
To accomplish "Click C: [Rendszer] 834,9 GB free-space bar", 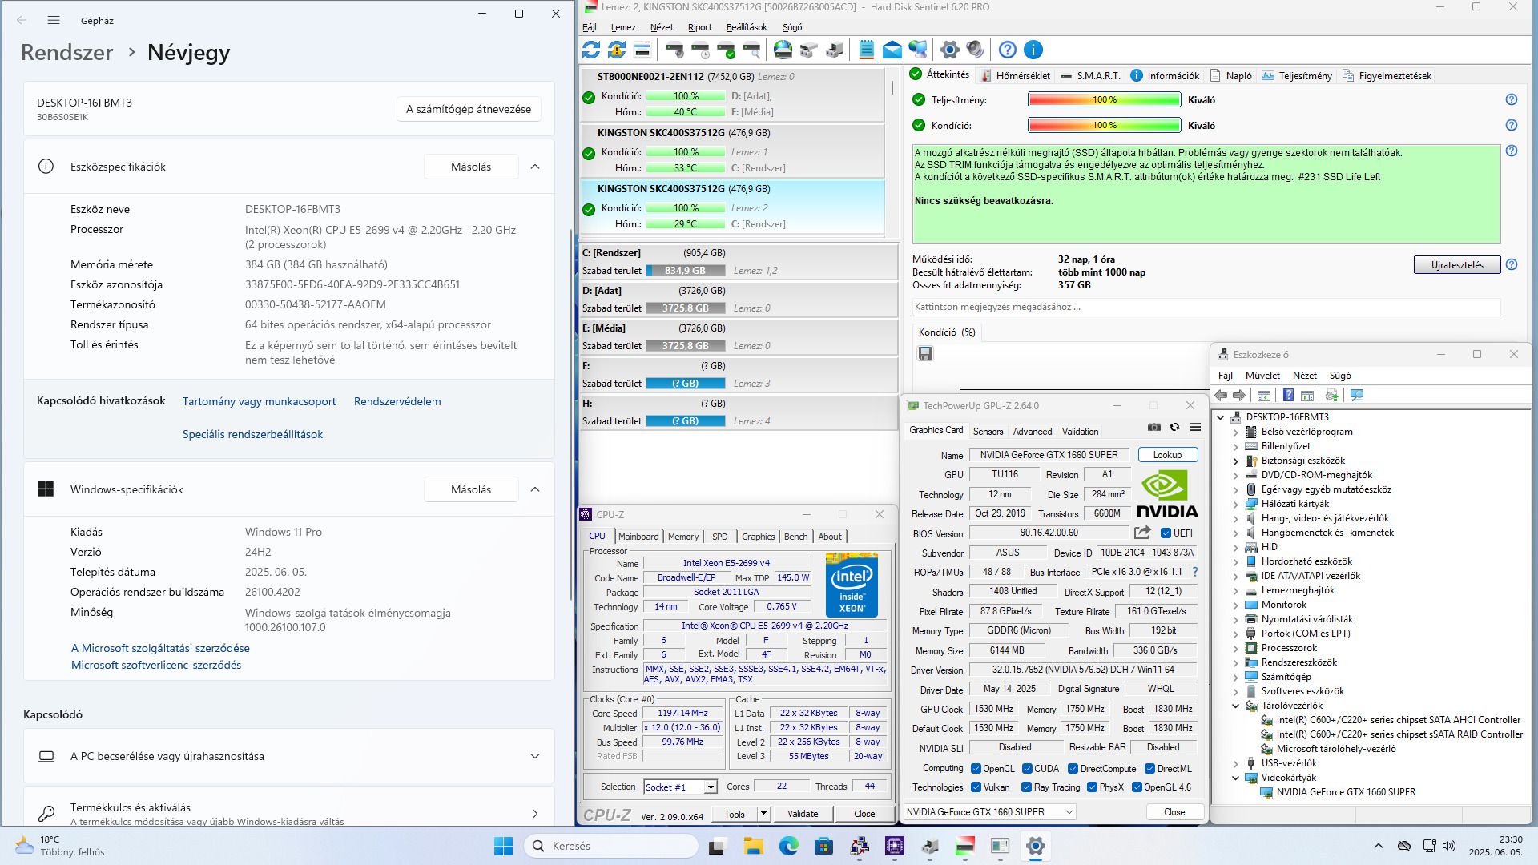I will [x=686, y=271].
